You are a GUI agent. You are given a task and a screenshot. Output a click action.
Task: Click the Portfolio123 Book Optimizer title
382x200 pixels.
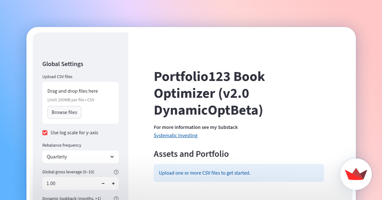[x=209, y=93]
